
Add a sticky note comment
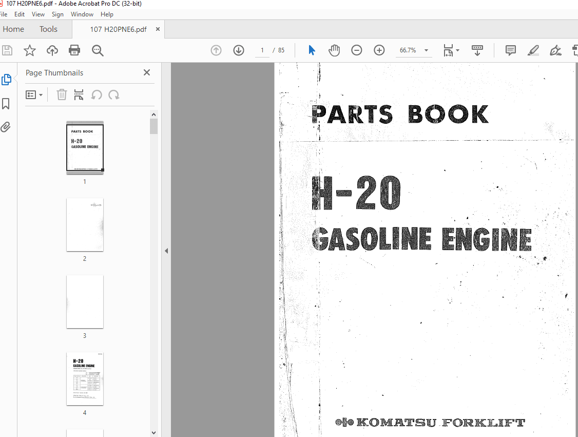[x=510, y=50]
